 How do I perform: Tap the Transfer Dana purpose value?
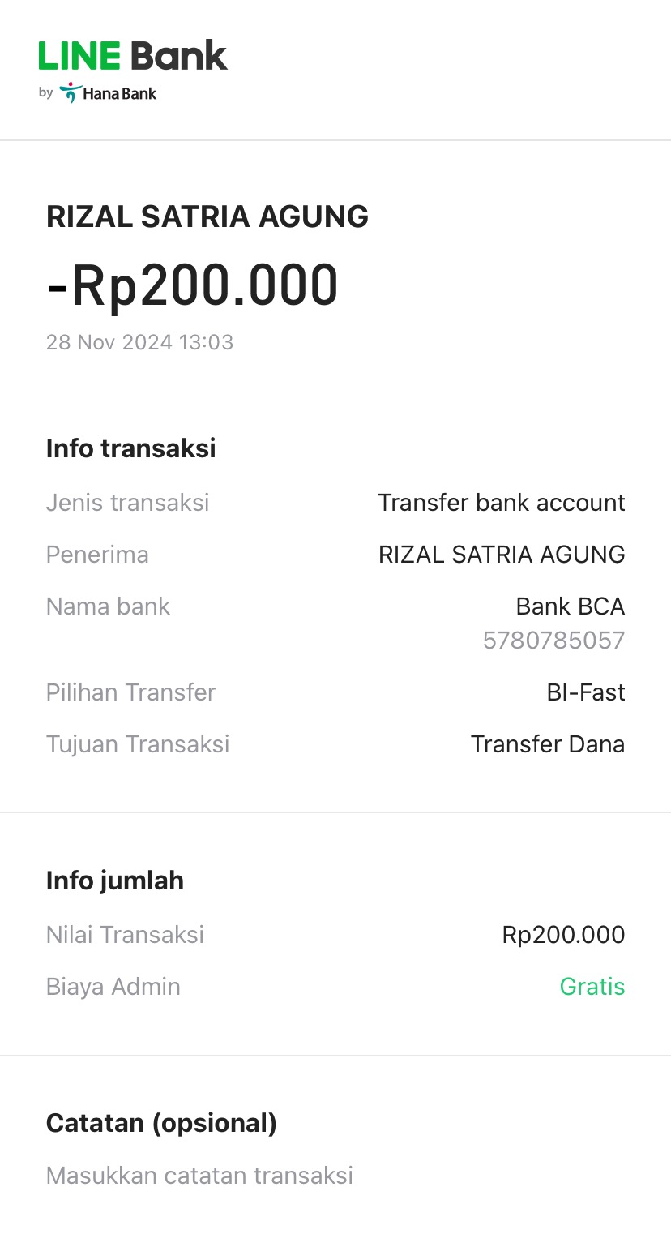pos(547,744)
